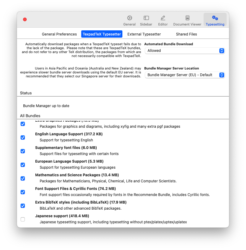Click 'BibLaTeX and other advanced BibTeX packages.'

pos(81,208)
